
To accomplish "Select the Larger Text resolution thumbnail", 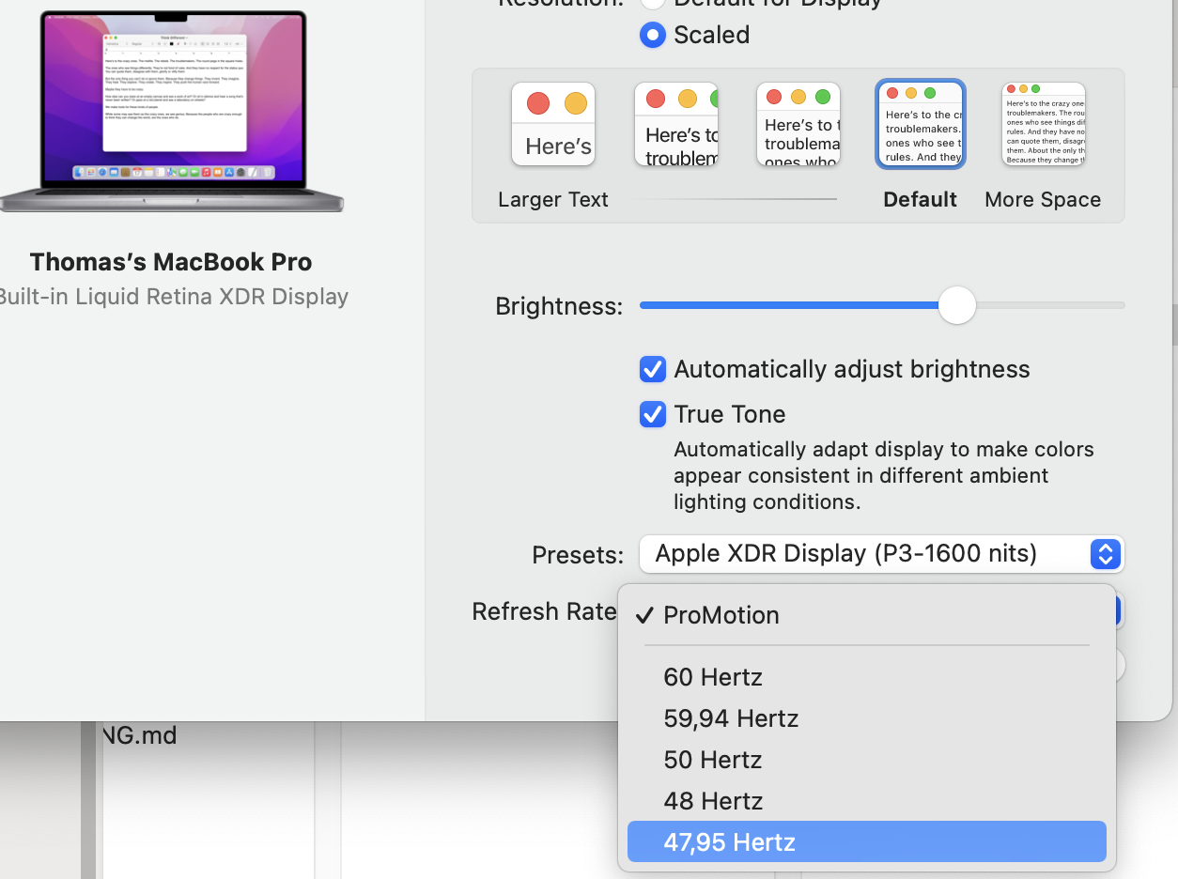I will point(553,124).
